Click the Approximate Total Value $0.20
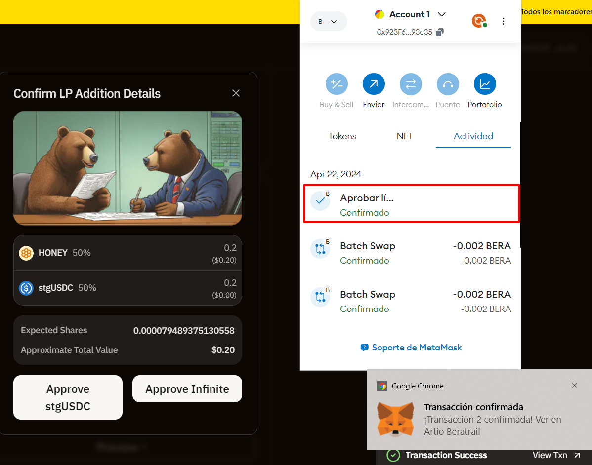Screen dimensions: 592x465 [223, 350]
